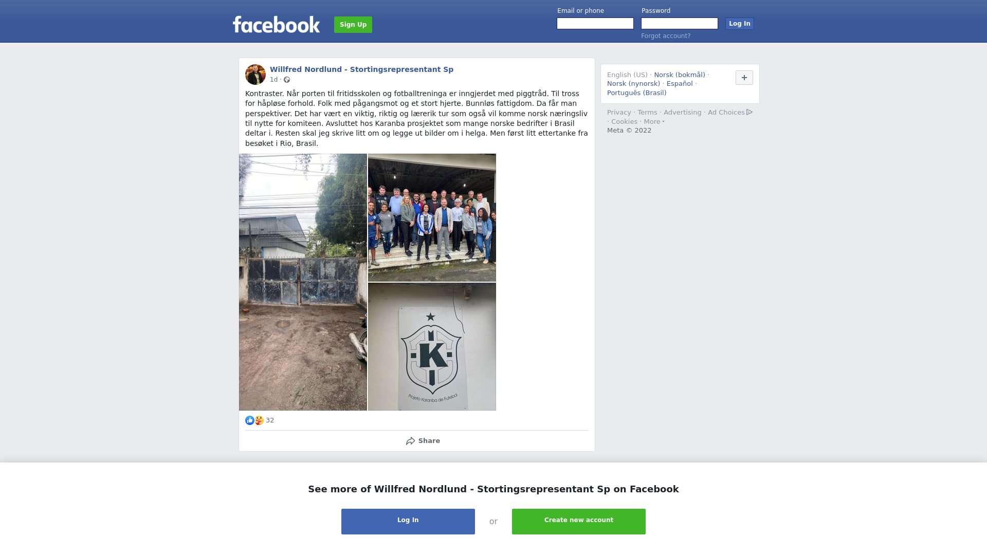Focus the Email or phone field
This screenshot has width=987, height=555.
(x=595, y=24)
